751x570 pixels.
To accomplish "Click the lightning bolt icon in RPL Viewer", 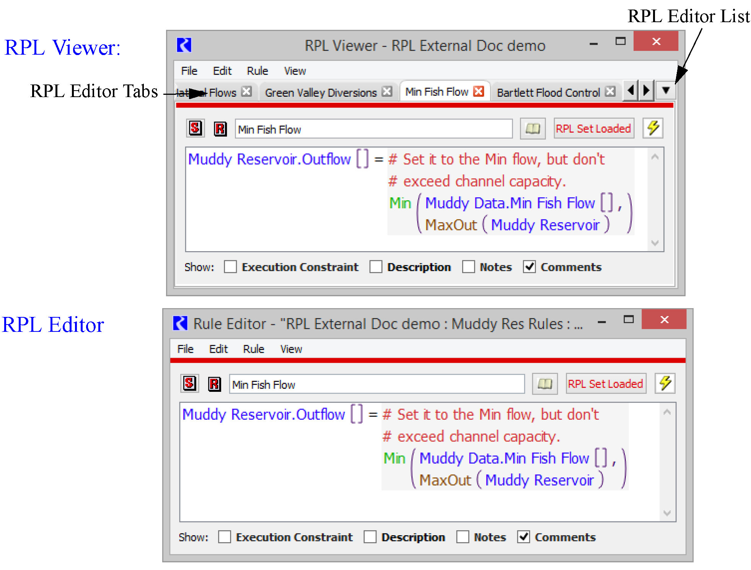I will tap(653, 128).
